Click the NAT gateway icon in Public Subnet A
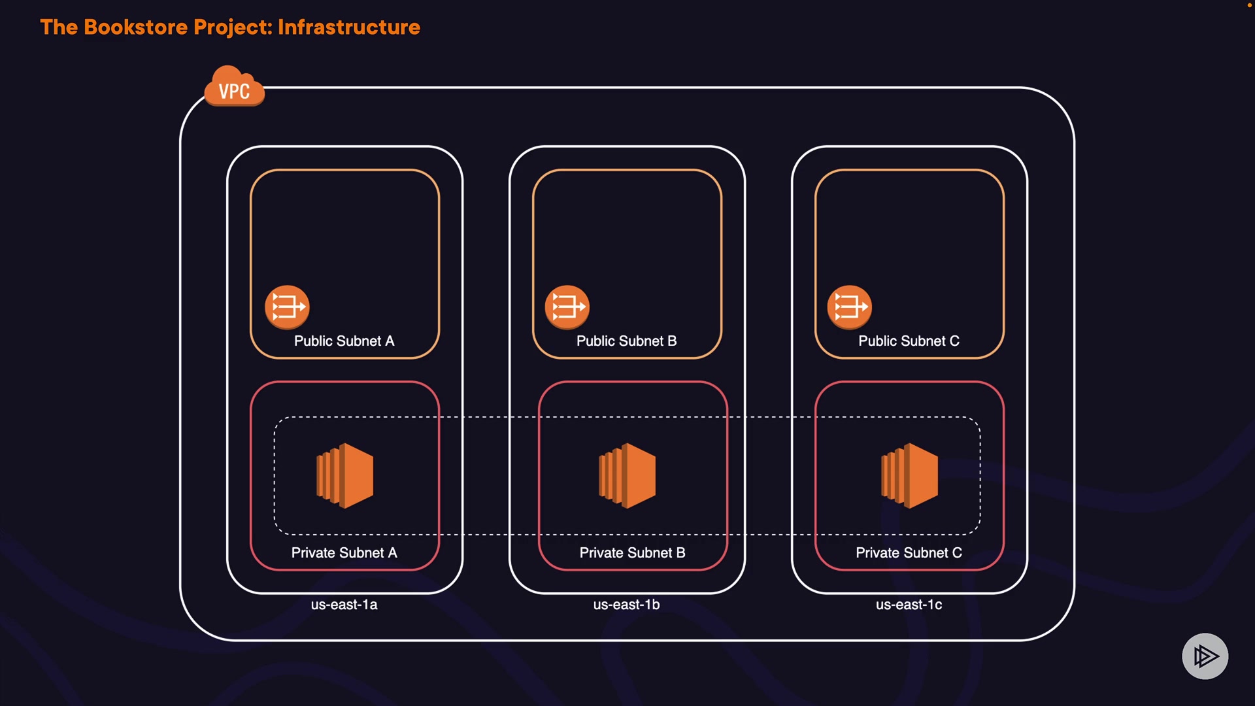The height and width of the screenshot is (706, 1255). click(x=286, y=307)
